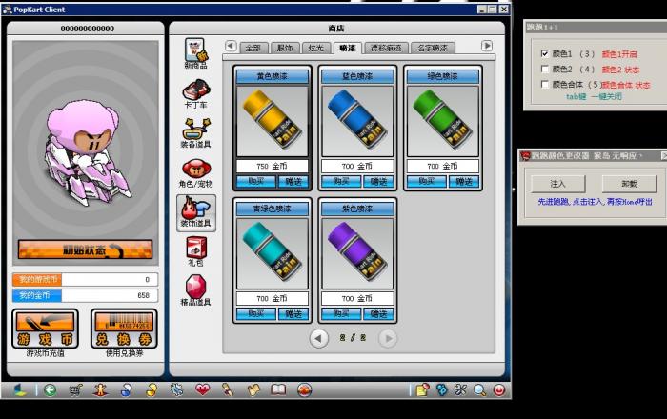Image resolution: width=667 pixels, height=419 pixels.
Task: Click the 初始状态 reset button
Action: (x=85, y=249)
